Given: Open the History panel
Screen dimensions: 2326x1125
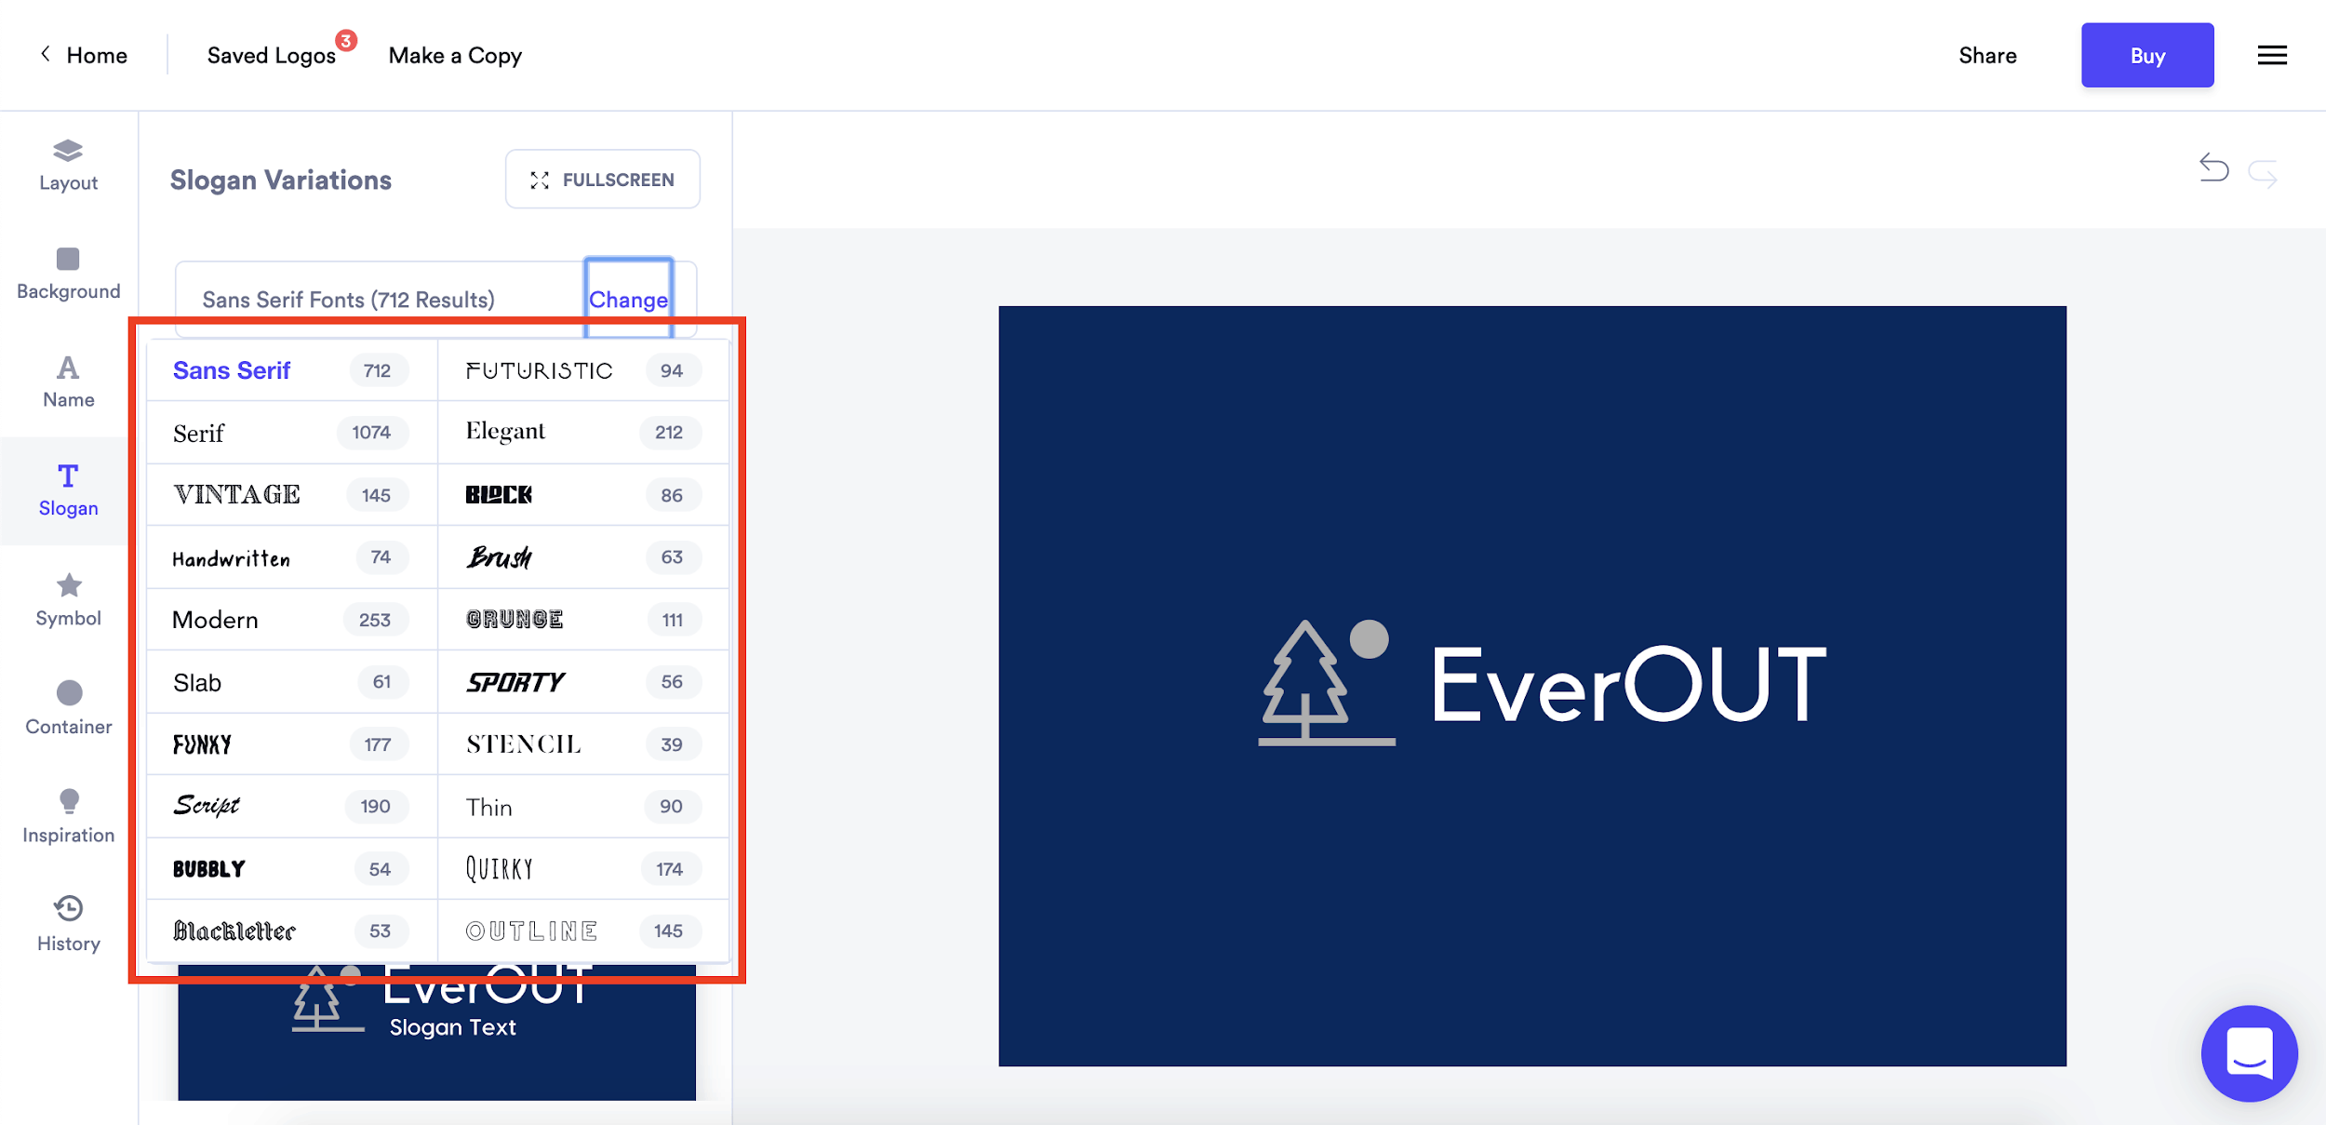Looking at the screenshot, I should [68, 920].
